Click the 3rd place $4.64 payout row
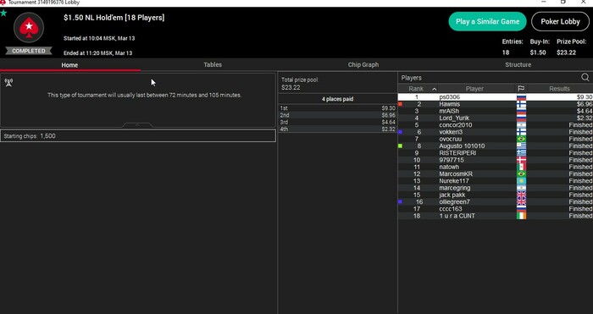The width and height of the screenshot is (593, 314). click(x=337, y=122)
